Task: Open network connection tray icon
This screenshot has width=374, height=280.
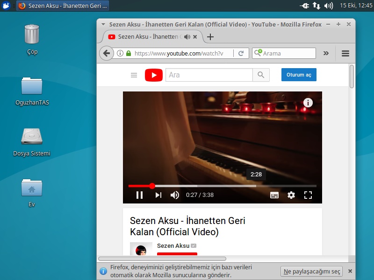Action: tap(316, 6)
